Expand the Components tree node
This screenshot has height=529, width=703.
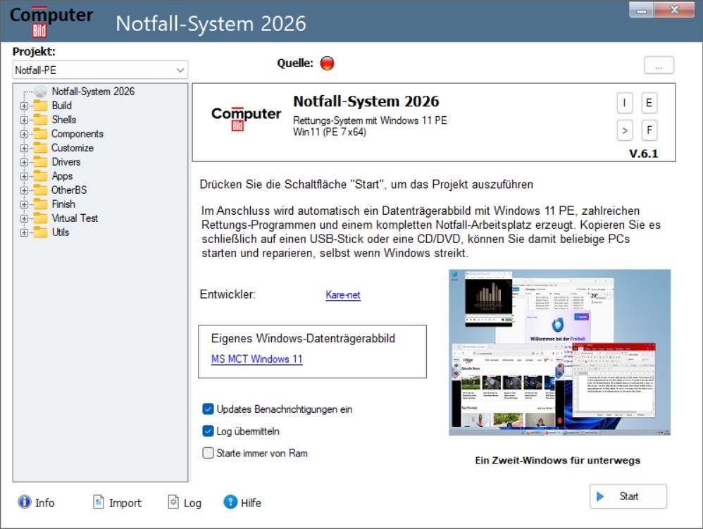[24, 134]
